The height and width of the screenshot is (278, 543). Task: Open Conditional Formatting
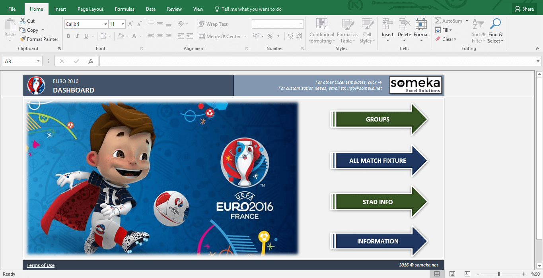pos(322,31)
